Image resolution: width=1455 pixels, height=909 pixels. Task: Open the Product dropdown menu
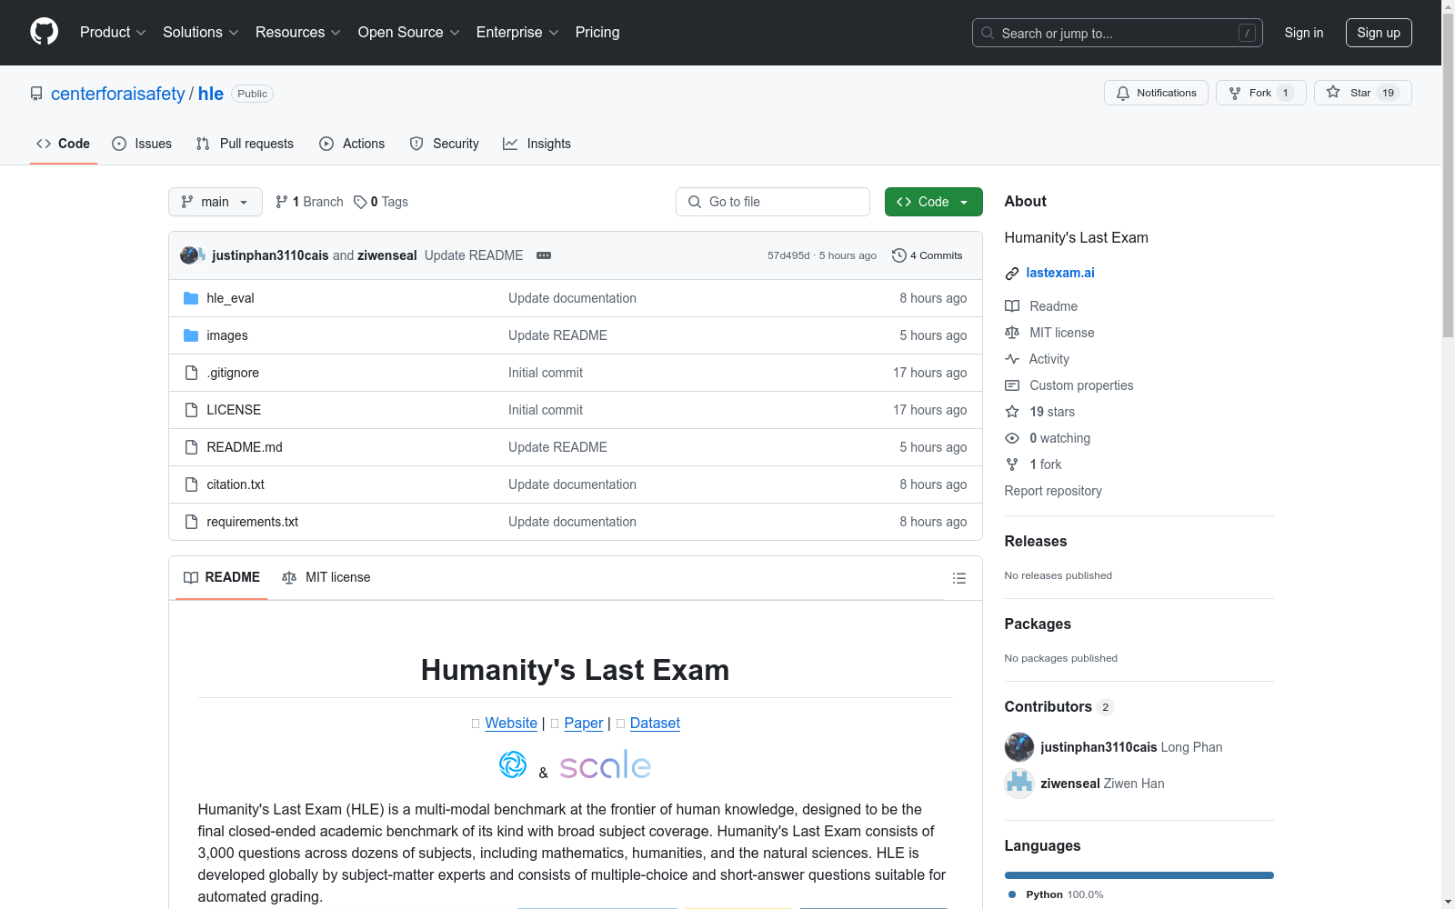113,32
